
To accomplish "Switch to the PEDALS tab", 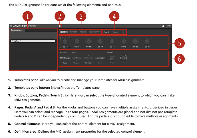I will pyautogui.click(x=83, y=32).
